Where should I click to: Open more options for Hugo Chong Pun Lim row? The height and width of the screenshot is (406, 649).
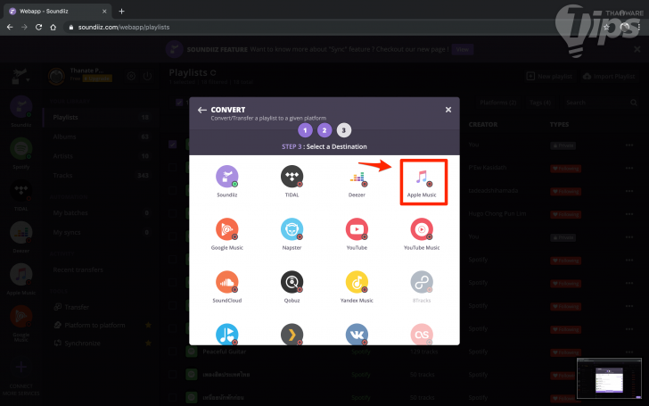[x=629, y=214]
